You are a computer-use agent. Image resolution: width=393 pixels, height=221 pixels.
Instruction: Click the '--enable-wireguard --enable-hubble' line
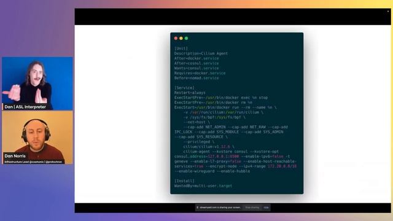pyautogui.click(x=212, y=171)
